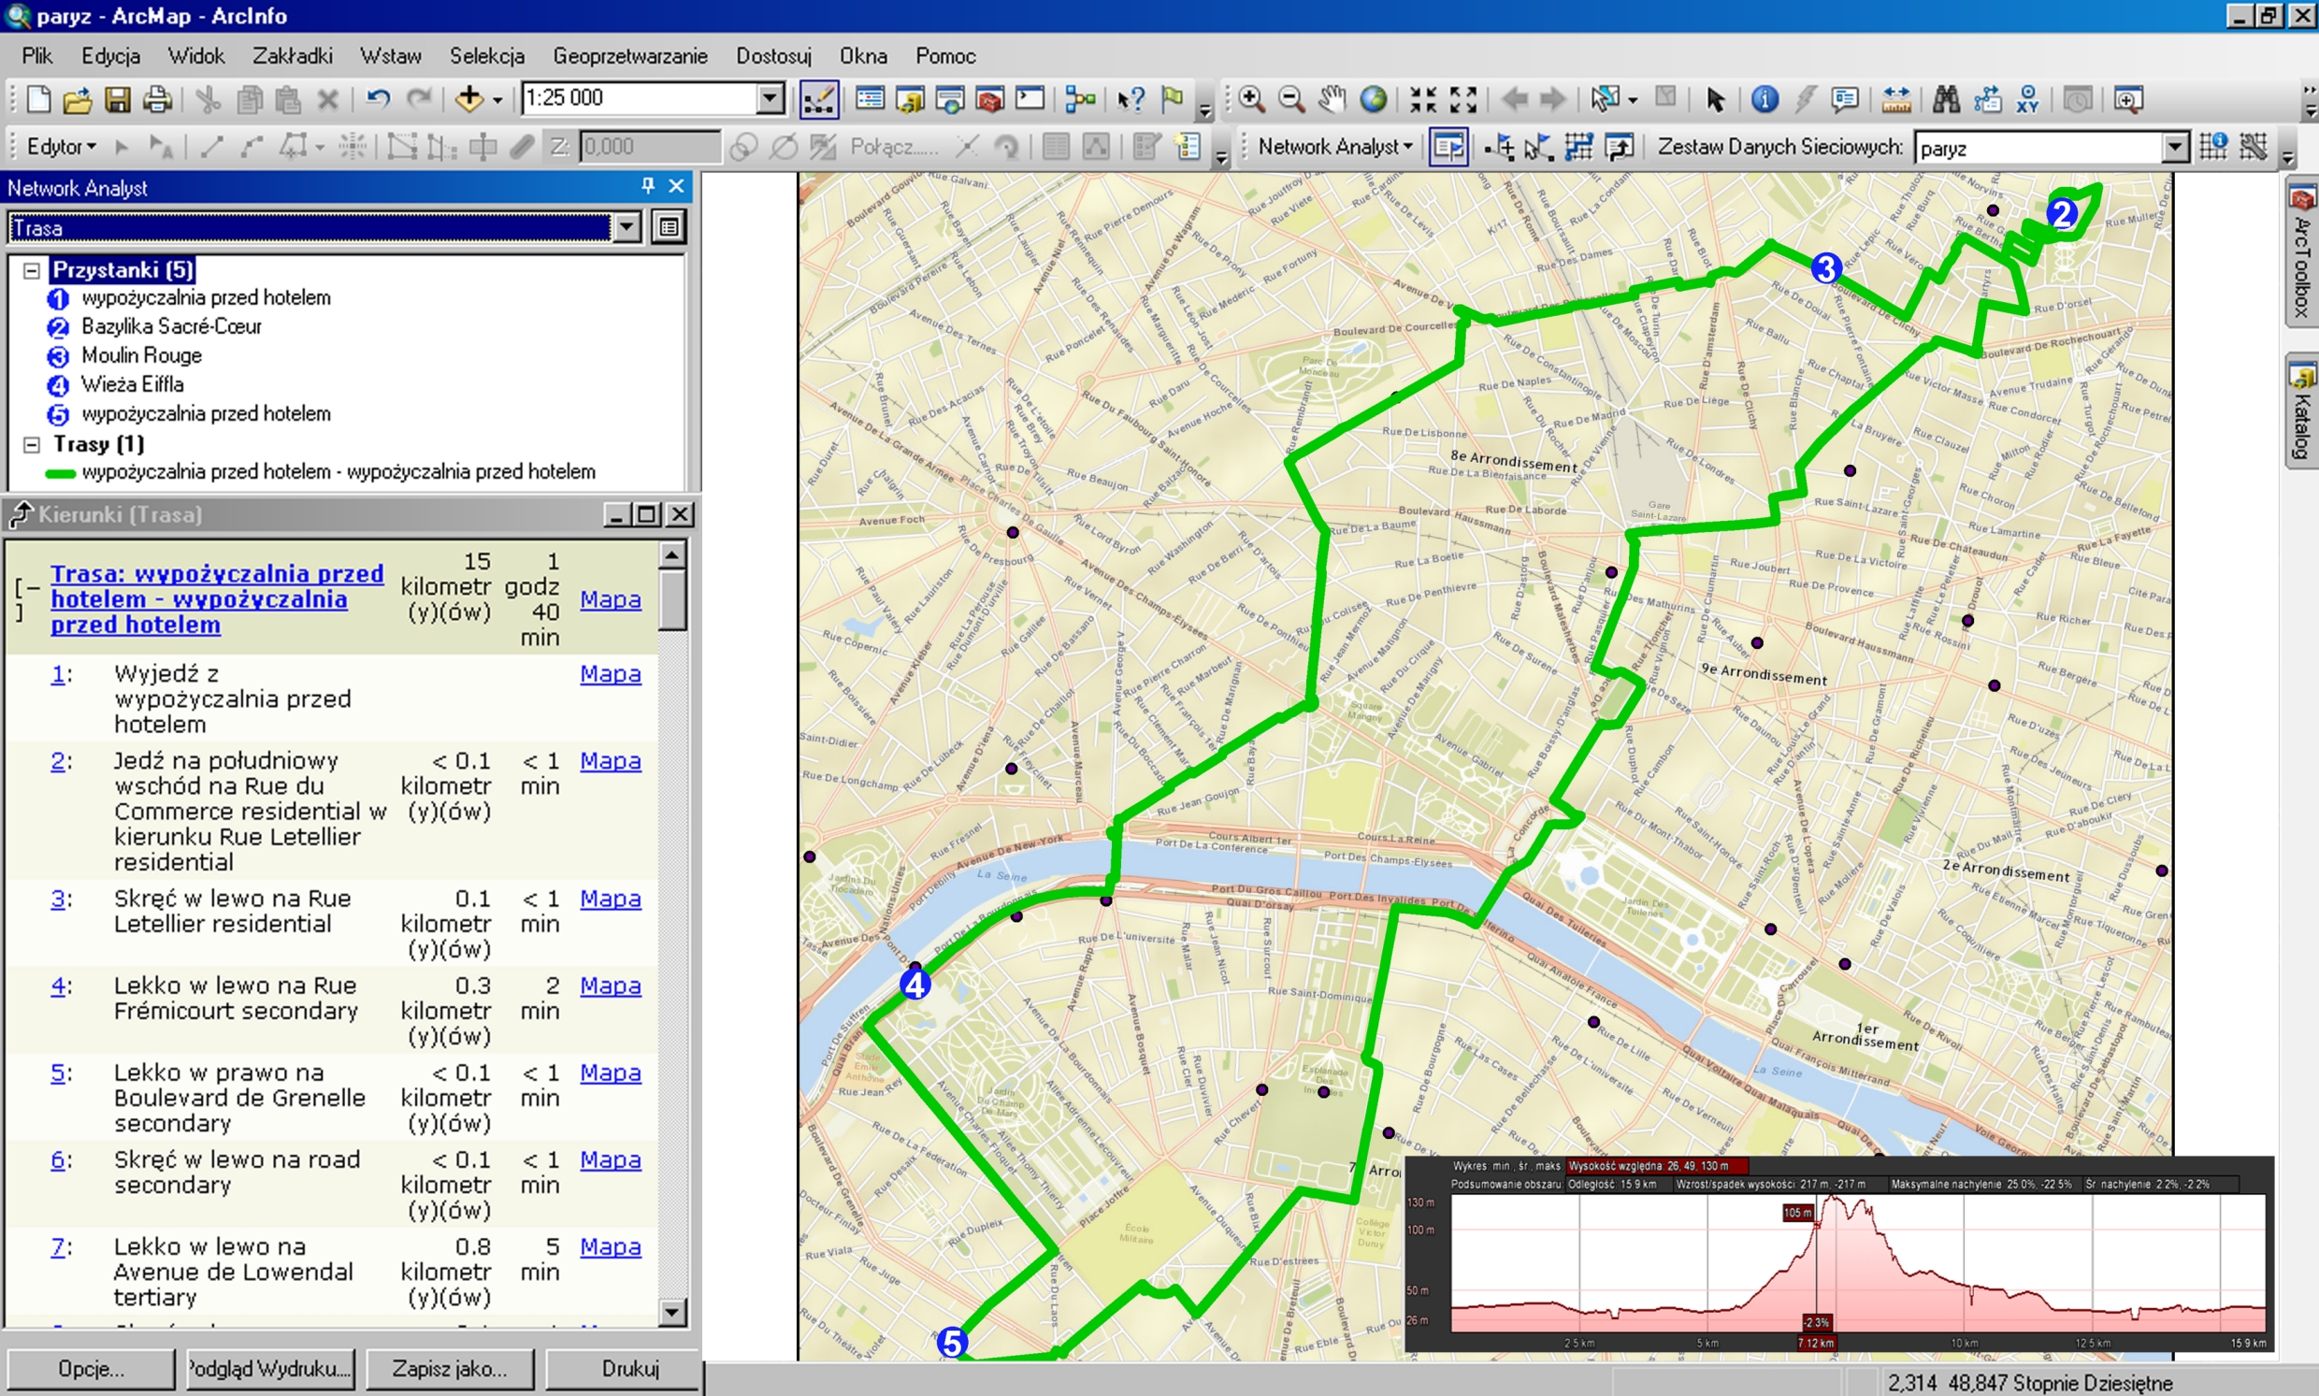Open the map scale dropdown
Image resolution: width=2319 pixels, height=1396 pixels.
click(771, 98)
